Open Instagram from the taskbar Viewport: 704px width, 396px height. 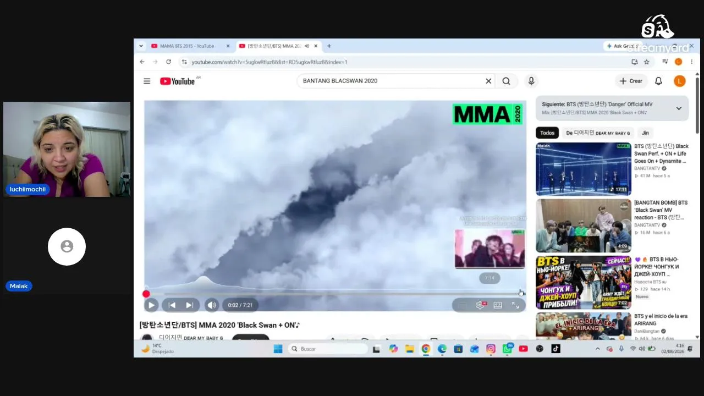pyautogui.click(x=491, y=349)
